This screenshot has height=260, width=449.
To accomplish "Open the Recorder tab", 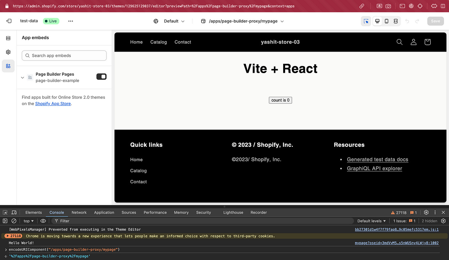I will (x=259, y=213).
